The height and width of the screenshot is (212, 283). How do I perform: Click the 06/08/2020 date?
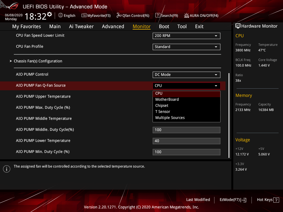(x=14, y=15)
